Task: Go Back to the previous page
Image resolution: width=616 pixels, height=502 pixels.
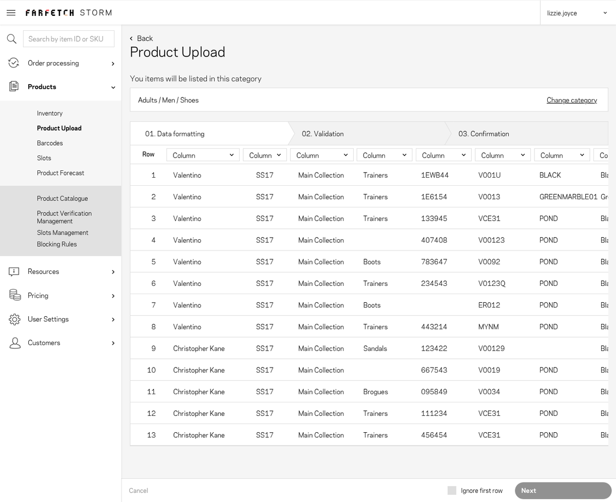Action: click(x=141, y=38)
